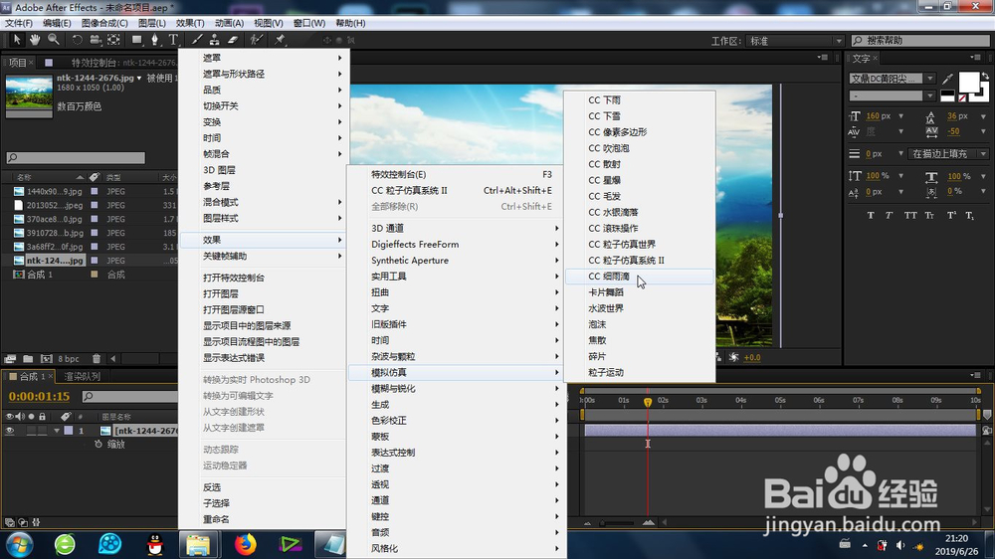Click the white fill color swatch
The width and height of the screenshot is (995, 559).
(968, 82)
